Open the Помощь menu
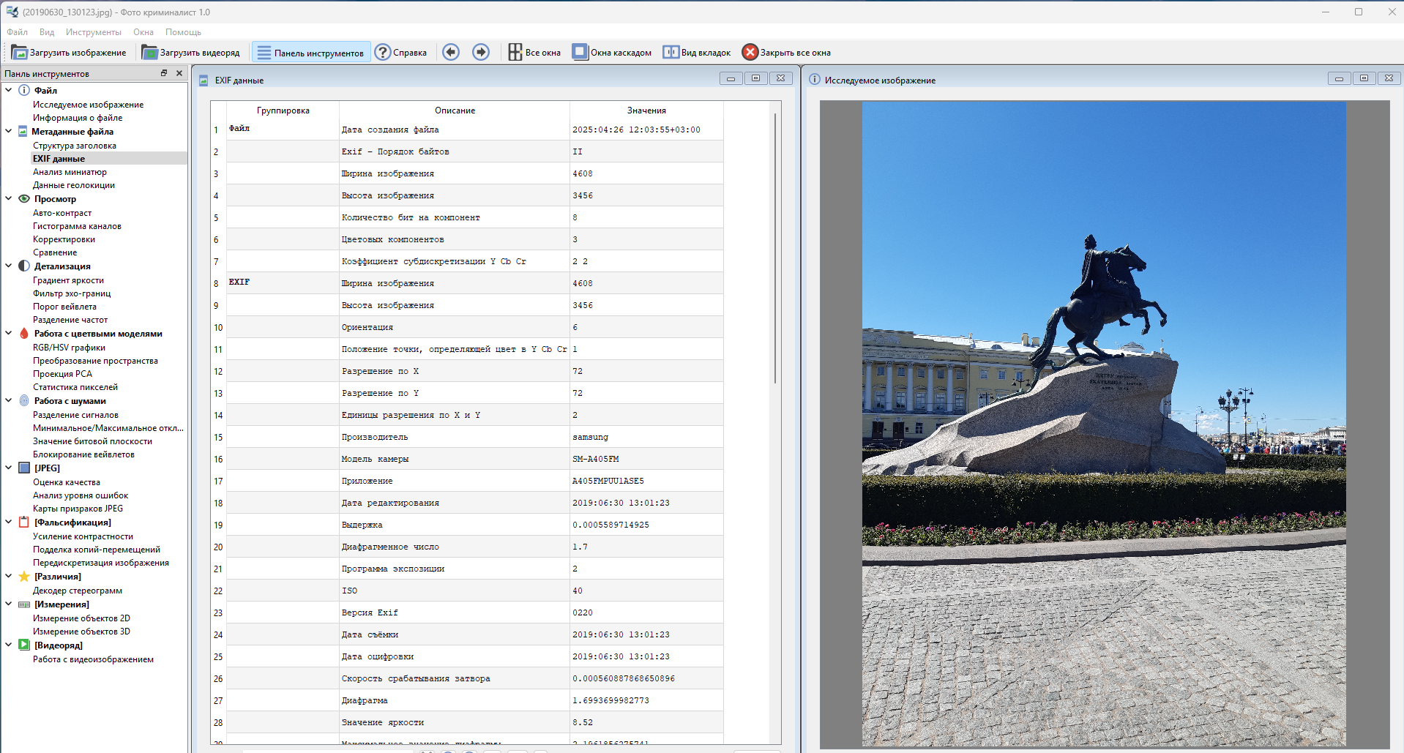Viewport: 1404px width, 753px height. tap(183, 32)
